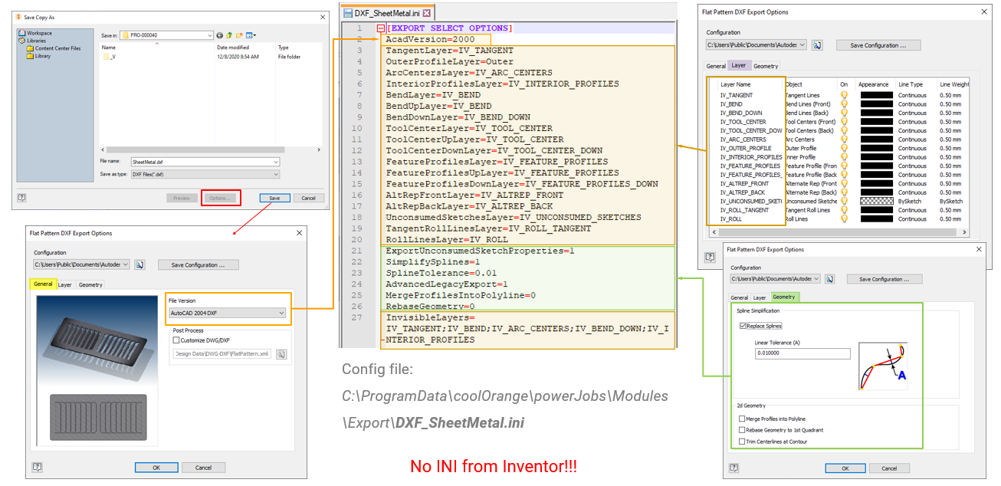Click the Linear Tolerance 0.010000 field
Screen dimensions: 1001x486
point(802,353)
